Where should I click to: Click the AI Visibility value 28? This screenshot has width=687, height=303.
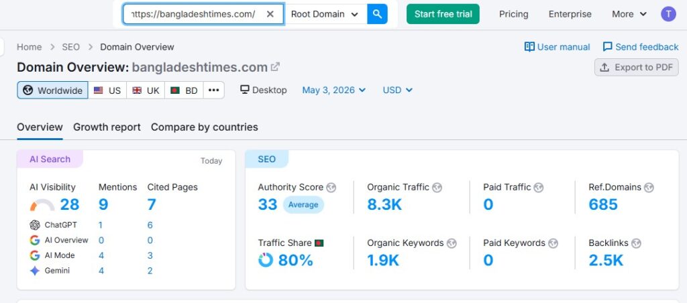(x=70, y=204)
